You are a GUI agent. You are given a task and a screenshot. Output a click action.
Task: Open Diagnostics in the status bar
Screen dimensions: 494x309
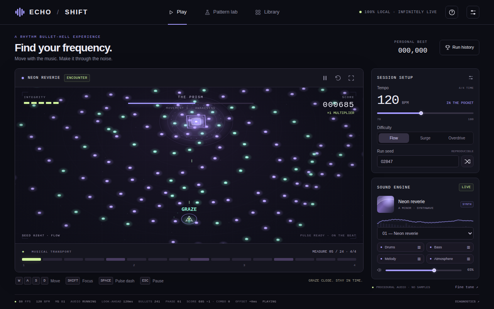click(x=467, y=302)
